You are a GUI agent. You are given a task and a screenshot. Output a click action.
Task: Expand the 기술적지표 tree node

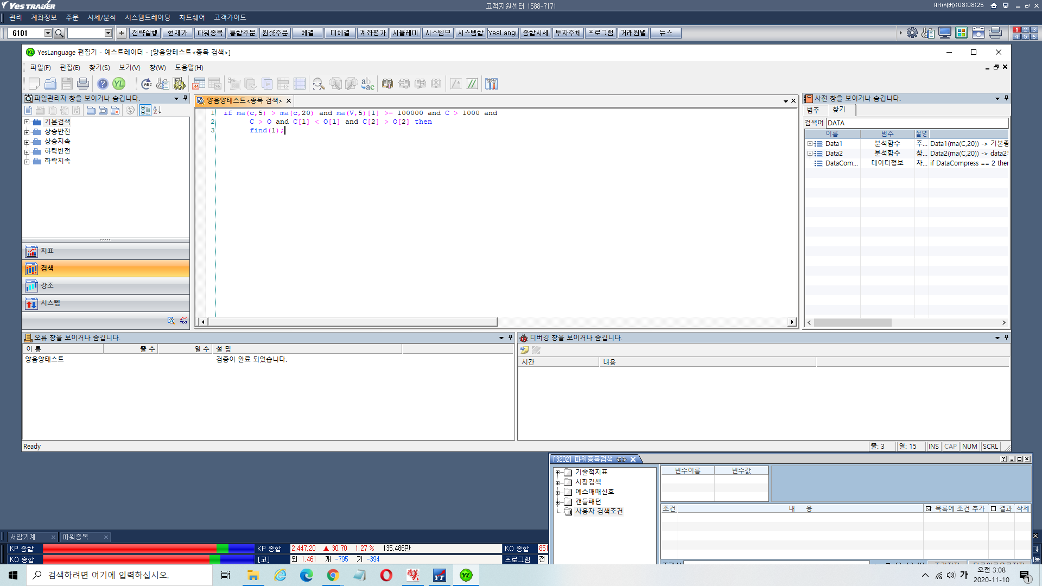[x=557, y=472]
